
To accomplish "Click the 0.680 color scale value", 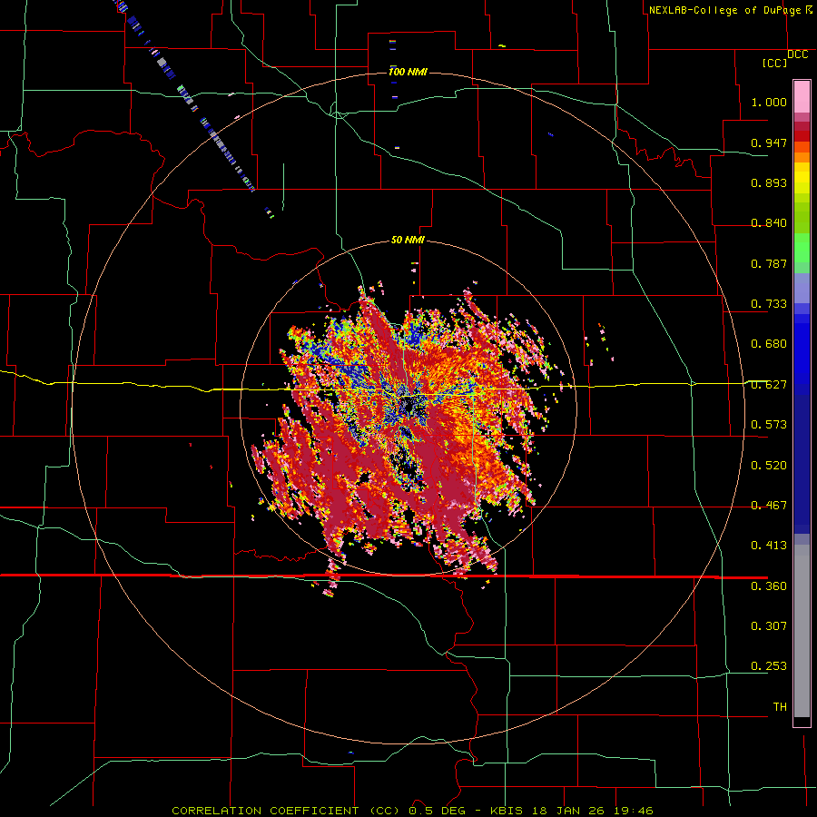I will pyautogui.click(x=769, y=344).
